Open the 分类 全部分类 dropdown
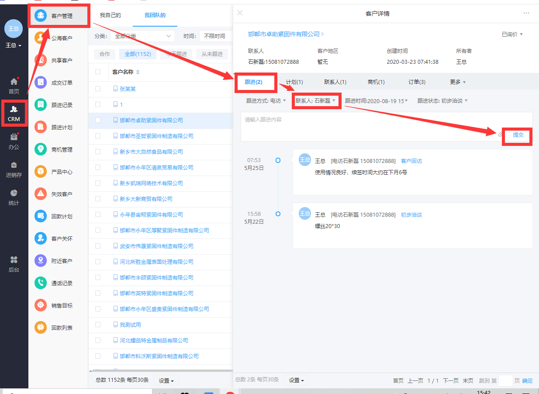 [x=142, y=36]
